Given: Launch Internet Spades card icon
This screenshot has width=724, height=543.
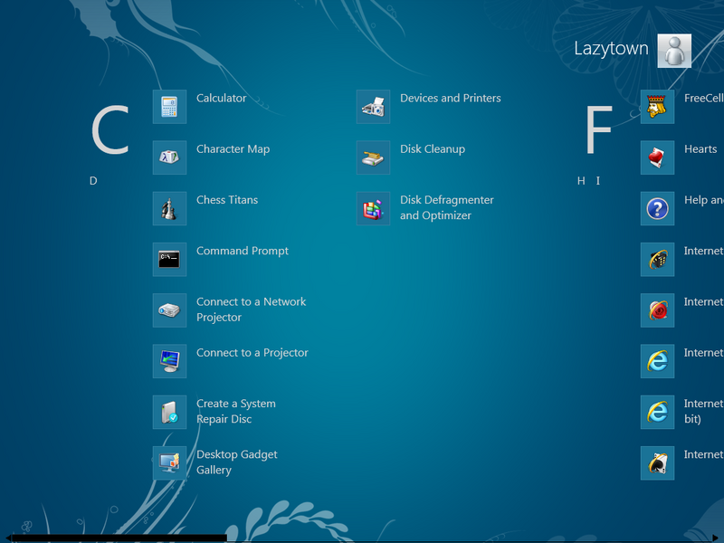Looking at the screenshot, I should point(657,462).
